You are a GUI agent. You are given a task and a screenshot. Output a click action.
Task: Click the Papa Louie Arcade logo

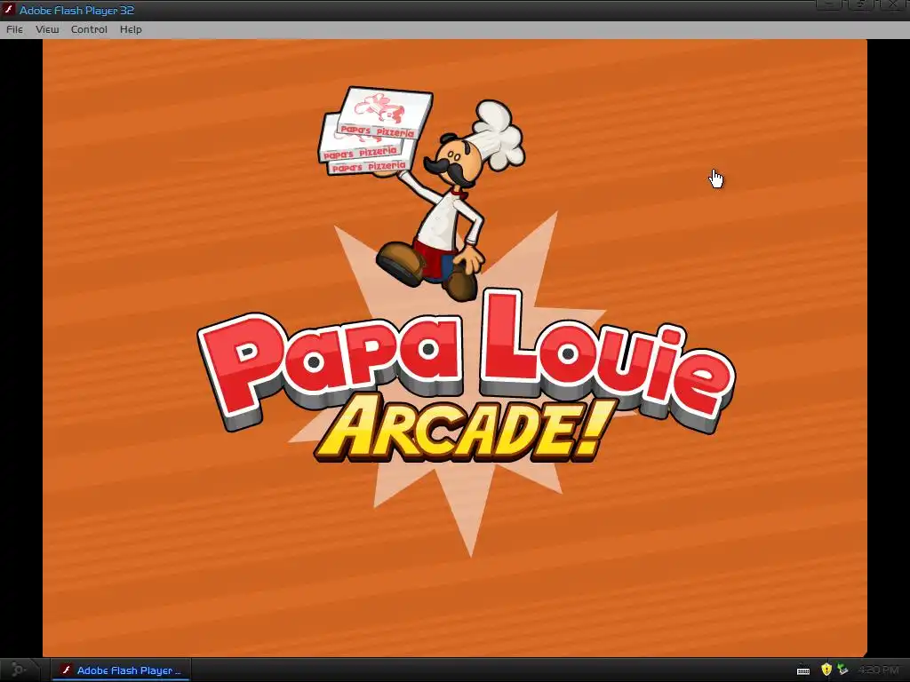[x=466, y=374]
